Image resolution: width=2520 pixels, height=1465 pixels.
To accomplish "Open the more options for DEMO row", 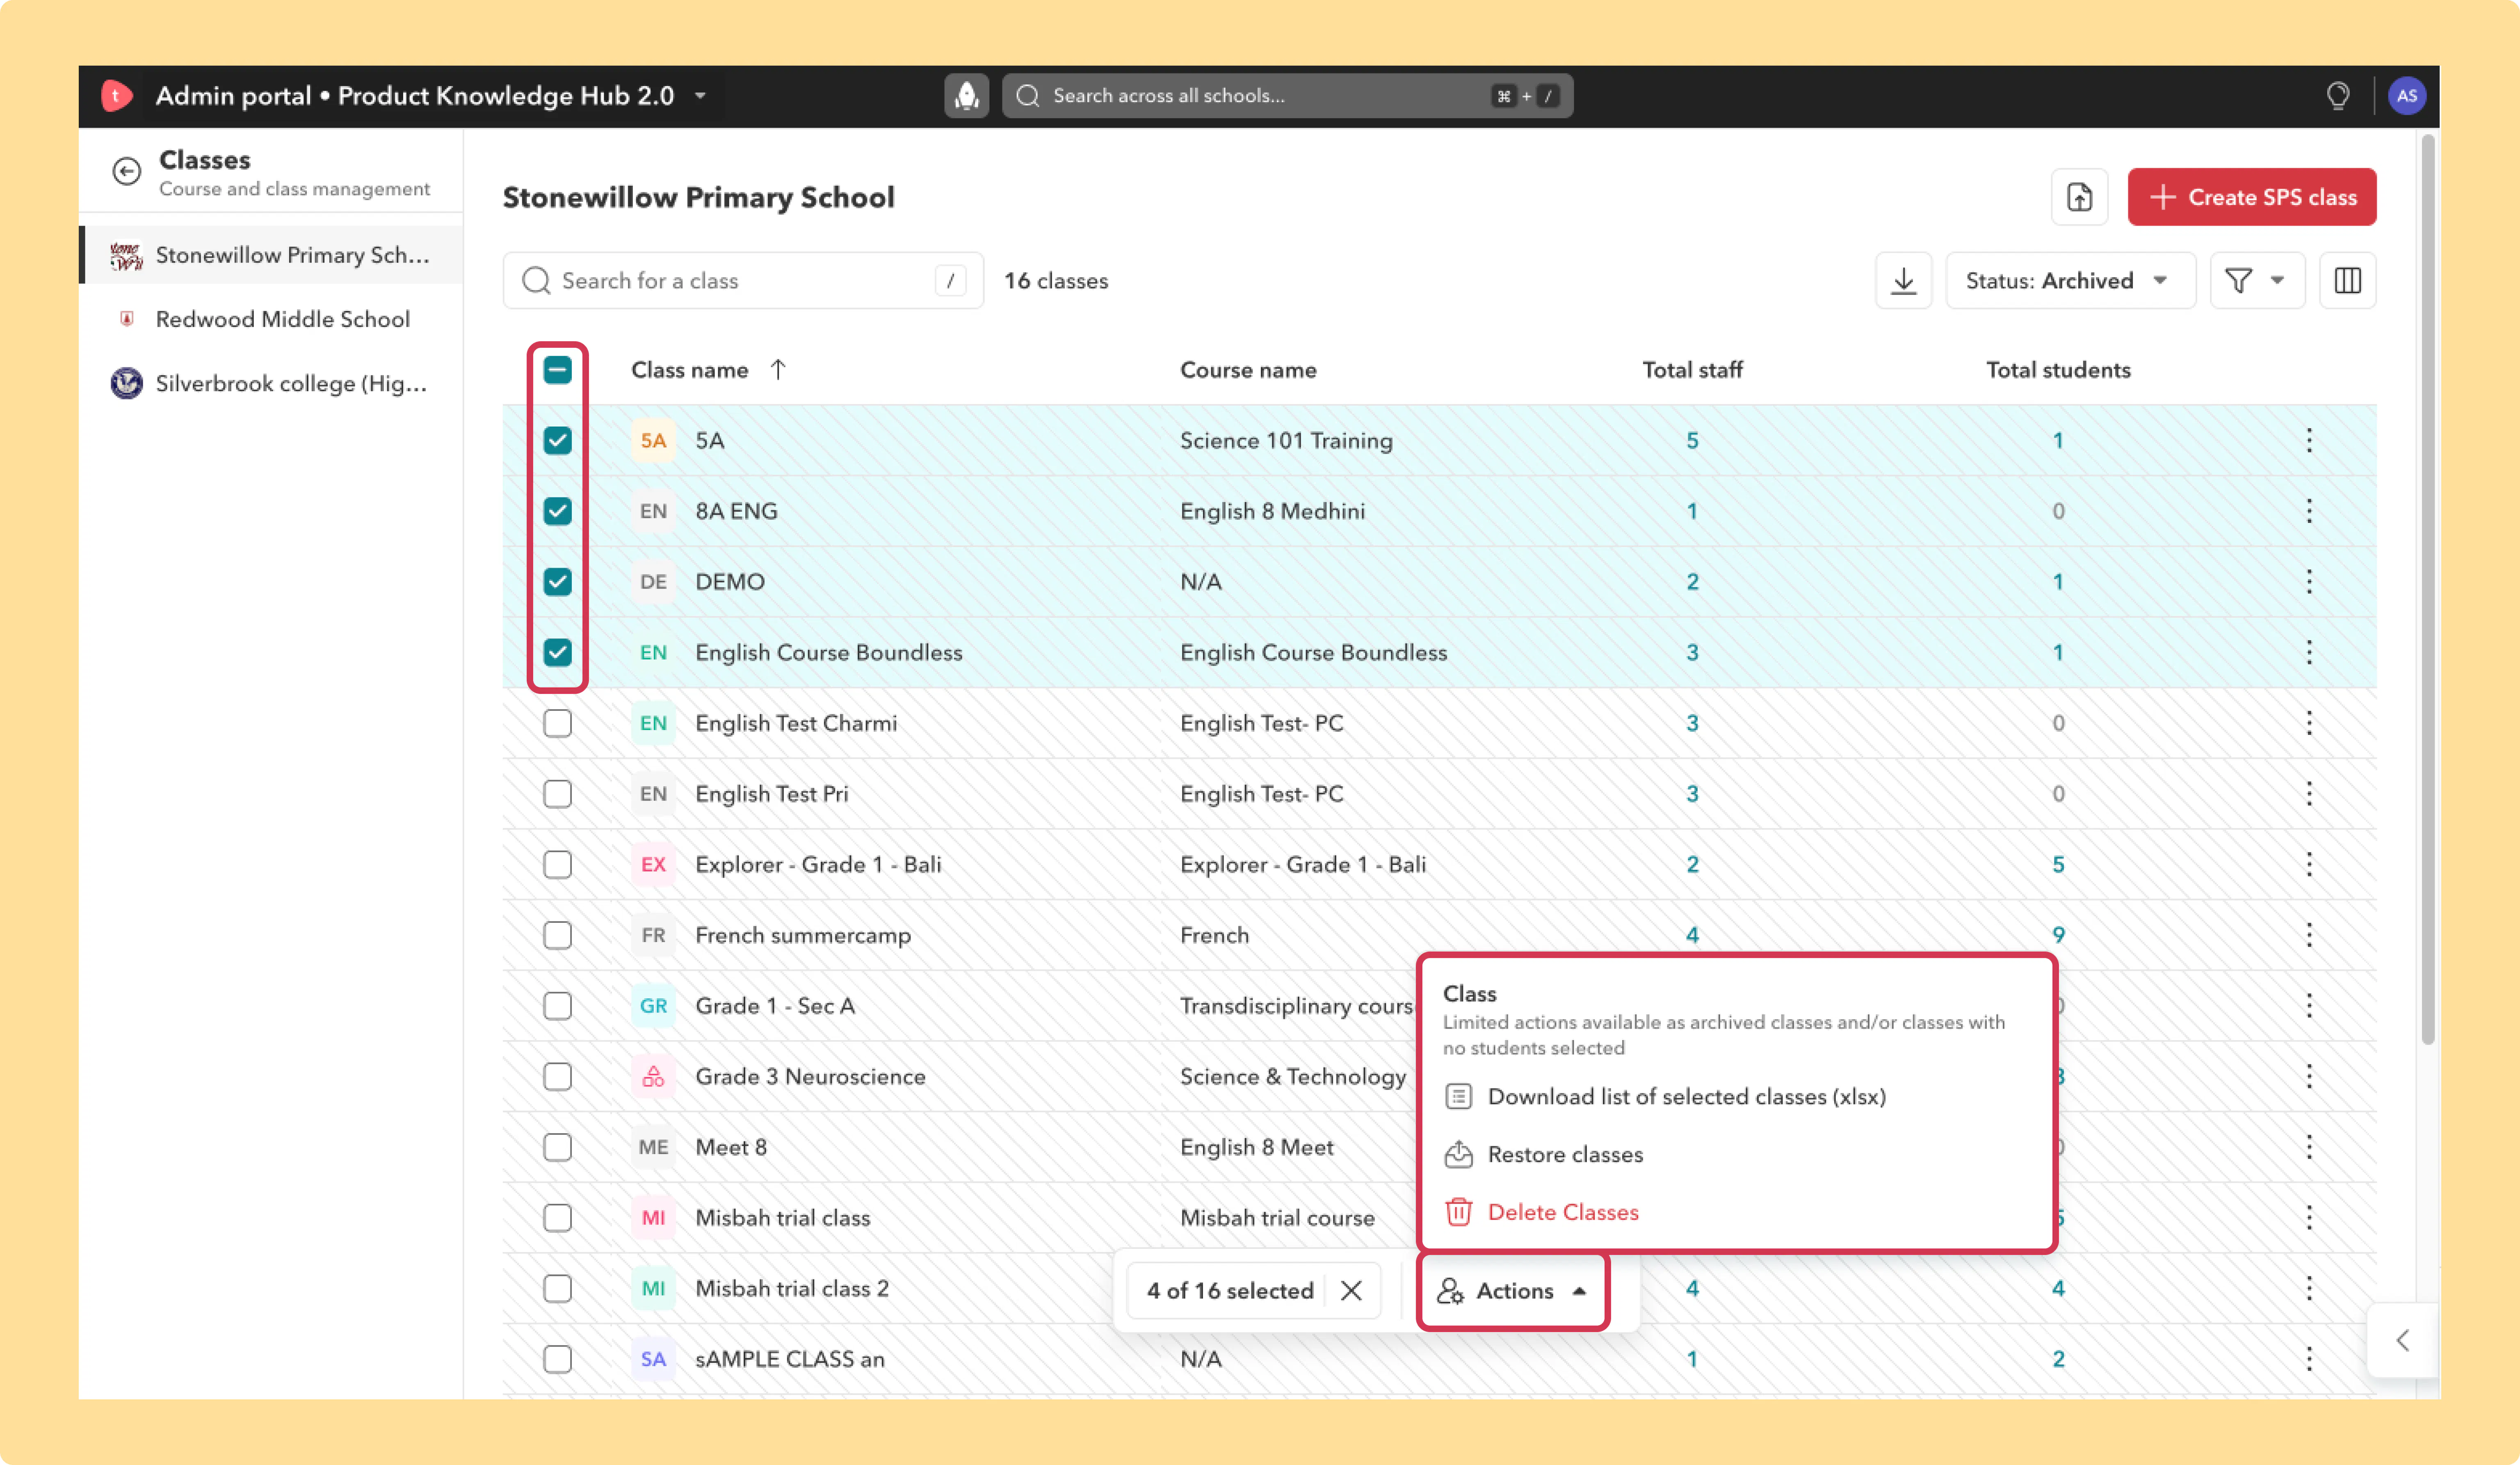I will [x=2309, y=582].
